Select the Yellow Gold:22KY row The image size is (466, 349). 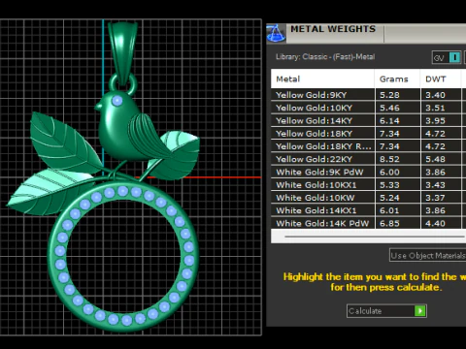368,159
